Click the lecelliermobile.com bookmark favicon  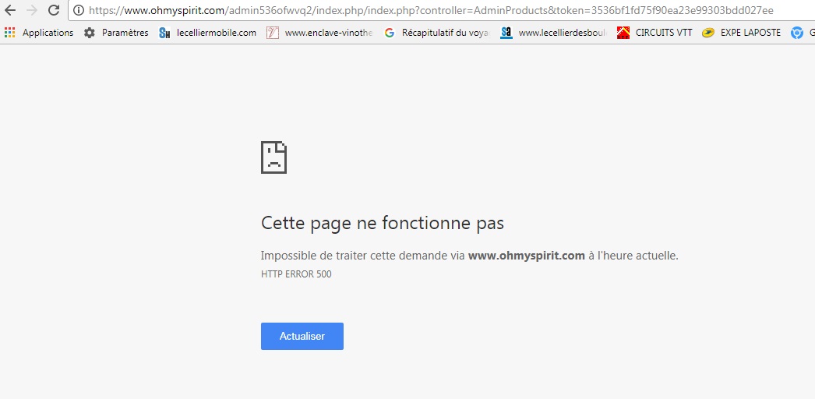tap(164, 33)
